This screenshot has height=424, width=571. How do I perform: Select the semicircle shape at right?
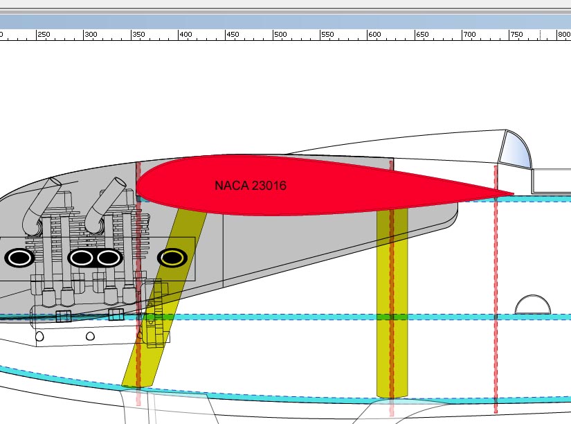coord(534,305)
